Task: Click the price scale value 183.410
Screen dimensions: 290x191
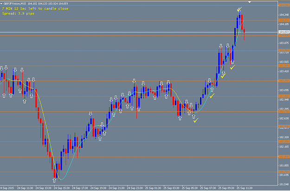Action: (x=284, y=71)
